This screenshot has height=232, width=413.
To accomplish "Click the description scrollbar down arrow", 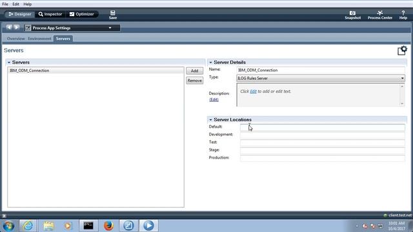I will (402, 104).
